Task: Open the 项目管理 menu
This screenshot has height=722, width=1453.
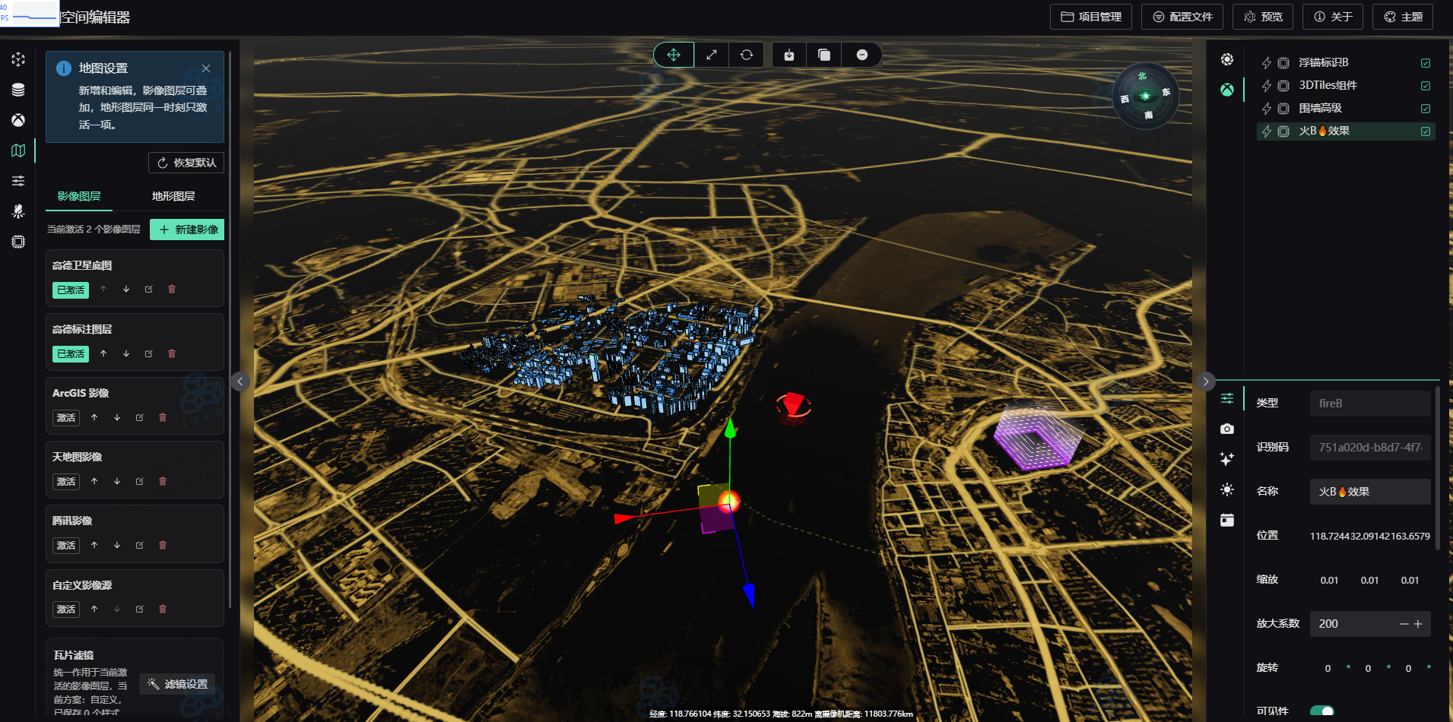Action: [x=1090, y=17]
